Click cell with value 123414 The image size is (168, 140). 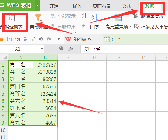[45, 93]
